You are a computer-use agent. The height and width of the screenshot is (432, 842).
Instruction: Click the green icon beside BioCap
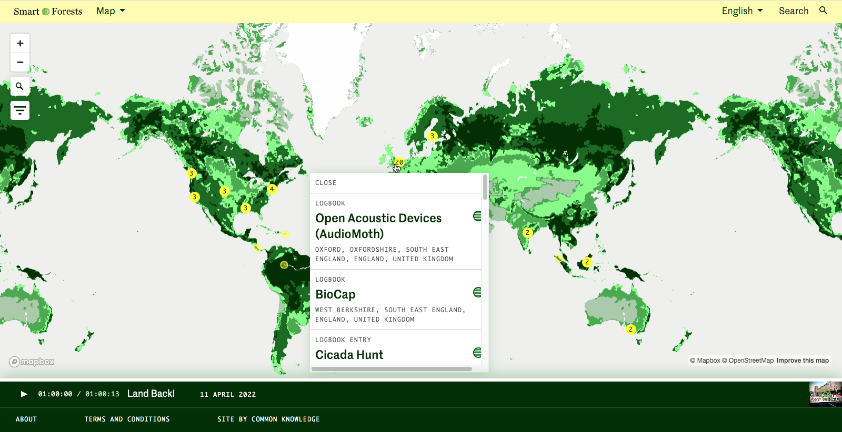(477, 292)
